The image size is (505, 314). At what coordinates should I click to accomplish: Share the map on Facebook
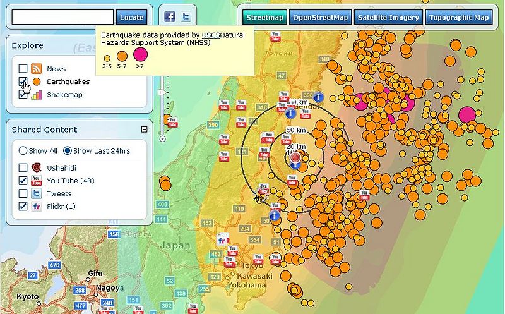point(170,17)
